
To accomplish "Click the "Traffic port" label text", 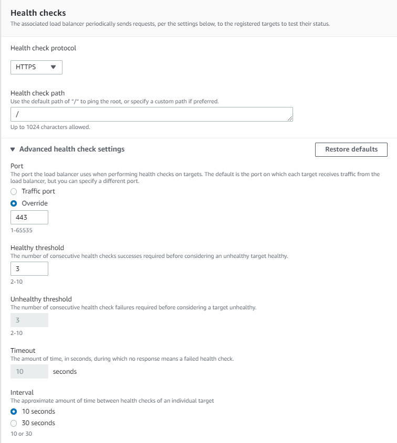I will click(38, 191).
